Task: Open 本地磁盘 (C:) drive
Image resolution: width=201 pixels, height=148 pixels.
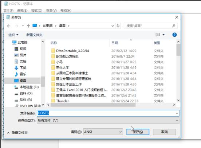Action: point(29,87)
